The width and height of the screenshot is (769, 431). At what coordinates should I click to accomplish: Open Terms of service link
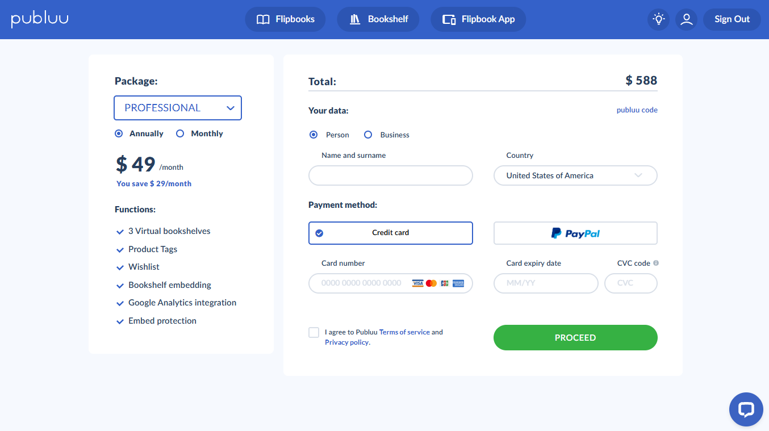[x=404, y=332]
